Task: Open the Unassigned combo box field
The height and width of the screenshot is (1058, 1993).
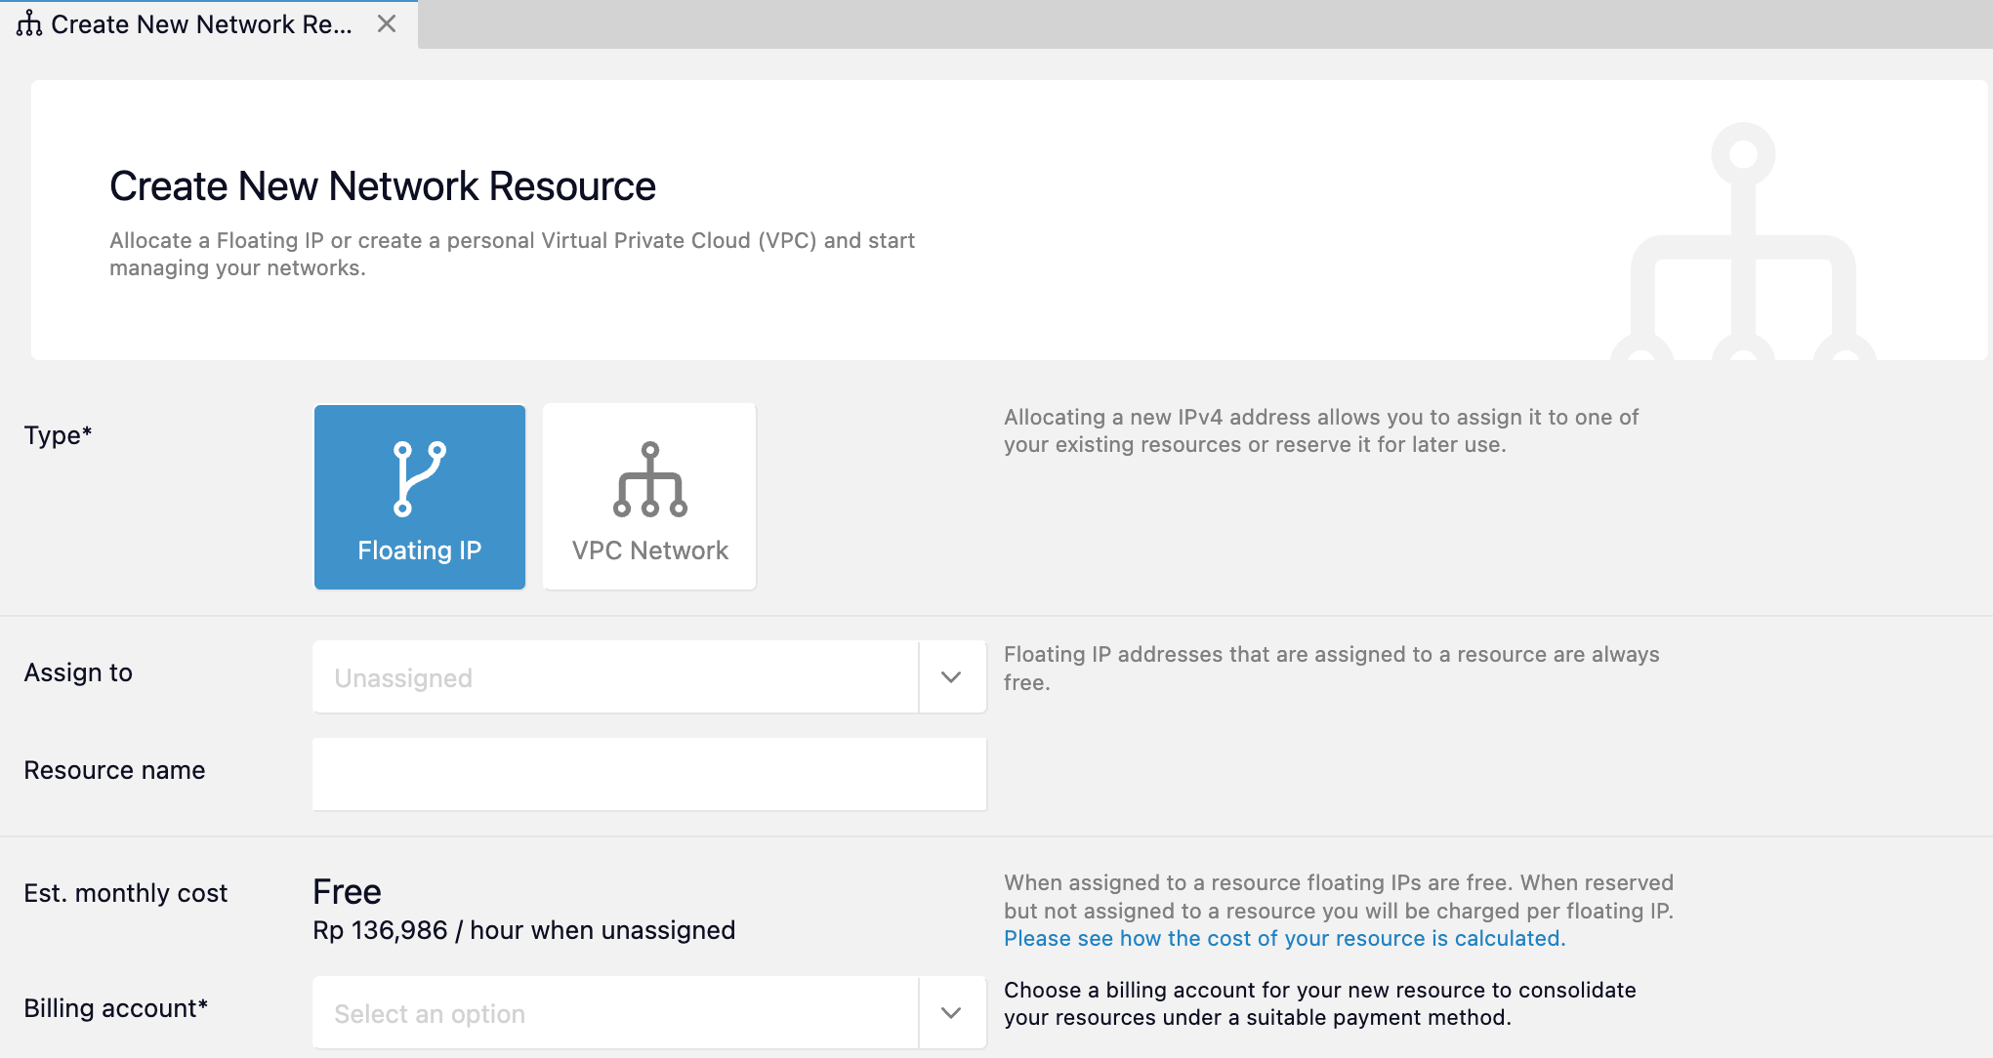Action: pyautogui.click(x=615, y=677)
